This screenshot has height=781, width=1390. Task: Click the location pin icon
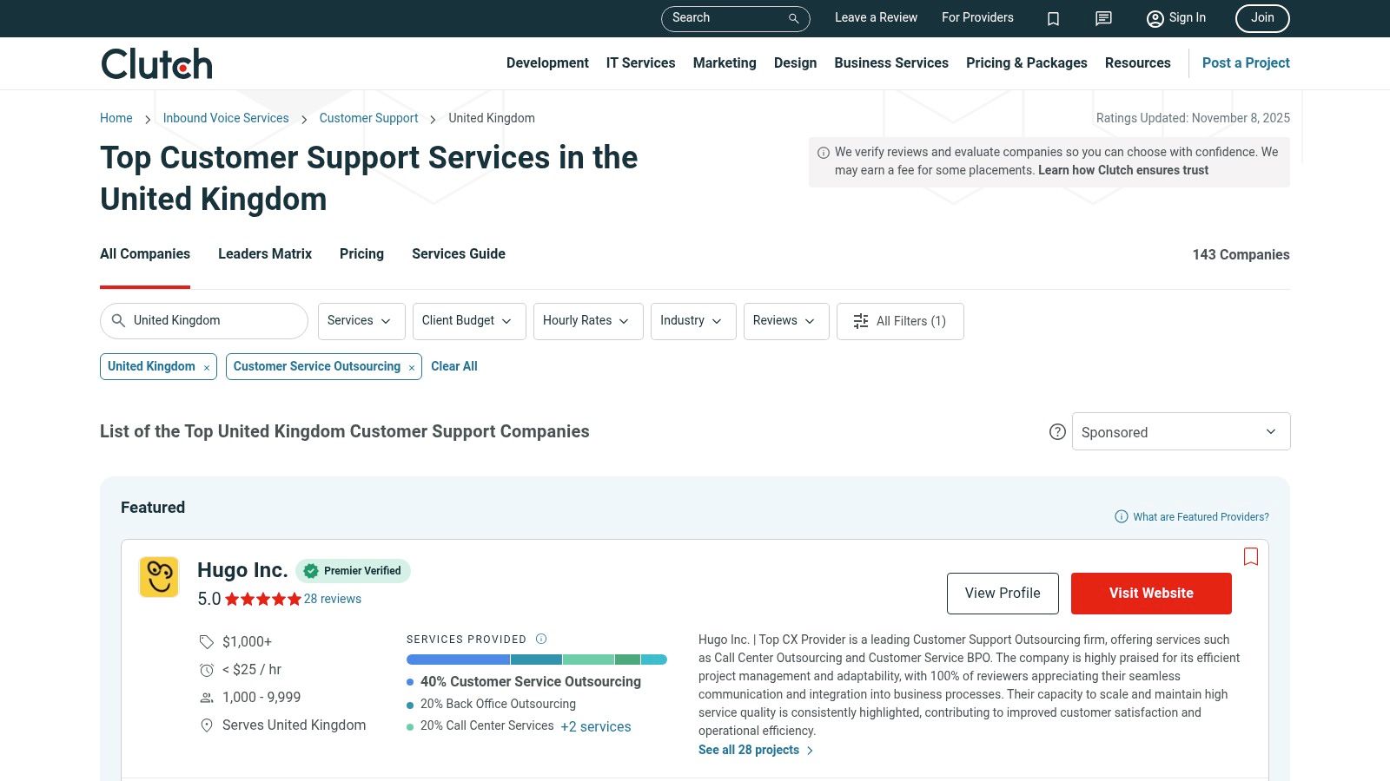click(x=207, y=725)
